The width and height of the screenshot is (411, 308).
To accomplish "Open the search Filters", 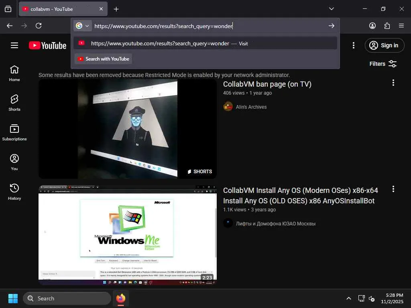I will pos(383,64).
